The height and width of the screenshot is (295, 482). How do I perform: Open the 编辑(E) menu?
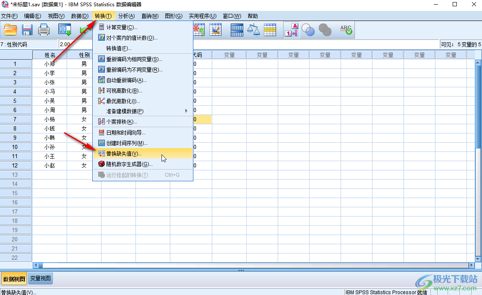point(33,16)
